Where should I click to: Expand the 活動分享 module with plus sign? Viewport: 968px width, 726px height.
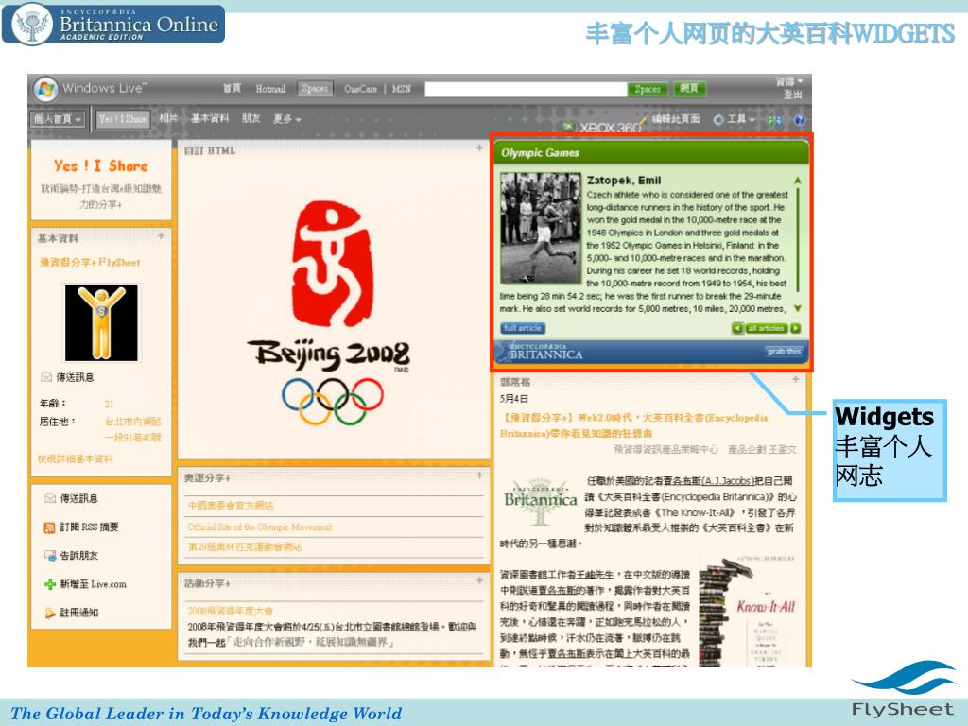pyautogui.click(x=479, y=582)
